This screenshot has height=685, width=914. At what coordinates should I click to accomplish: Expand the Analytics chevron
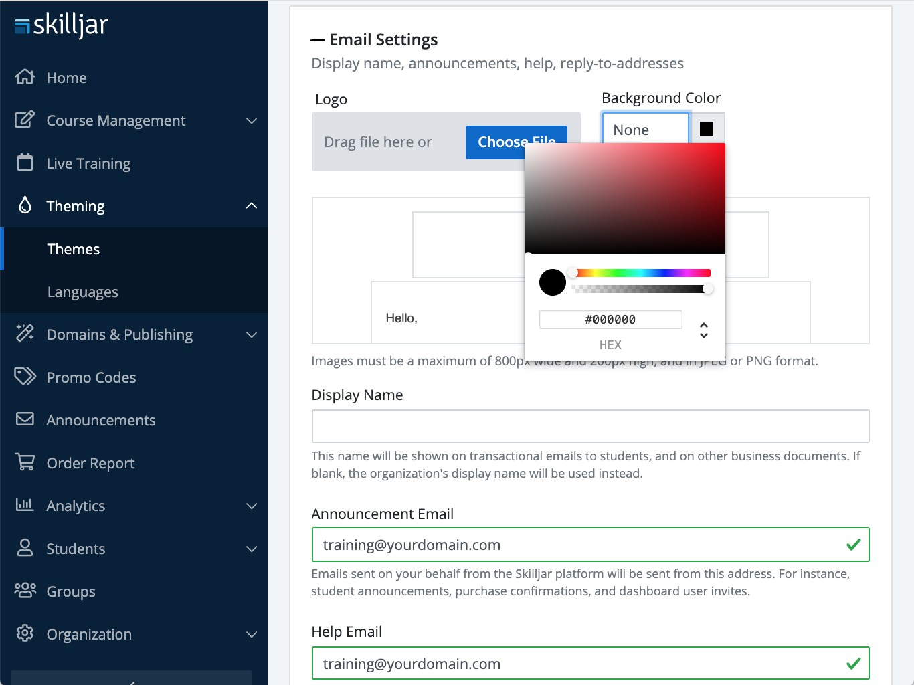coord(252,506)
